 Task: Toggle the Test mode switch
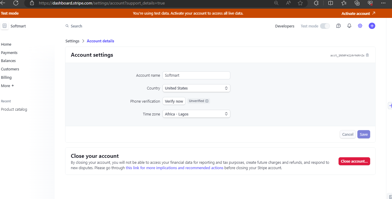click(325, 26)
